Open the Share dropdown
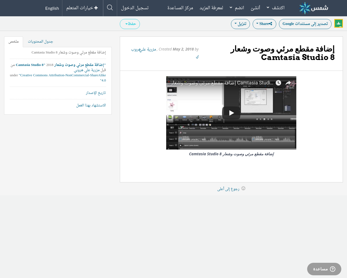The image size is (347, 278). 264,24
